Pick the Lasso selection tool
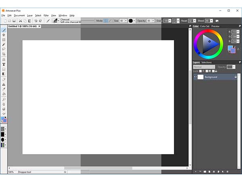The height and width of the screenshot is (182, 242). (4, 49)
